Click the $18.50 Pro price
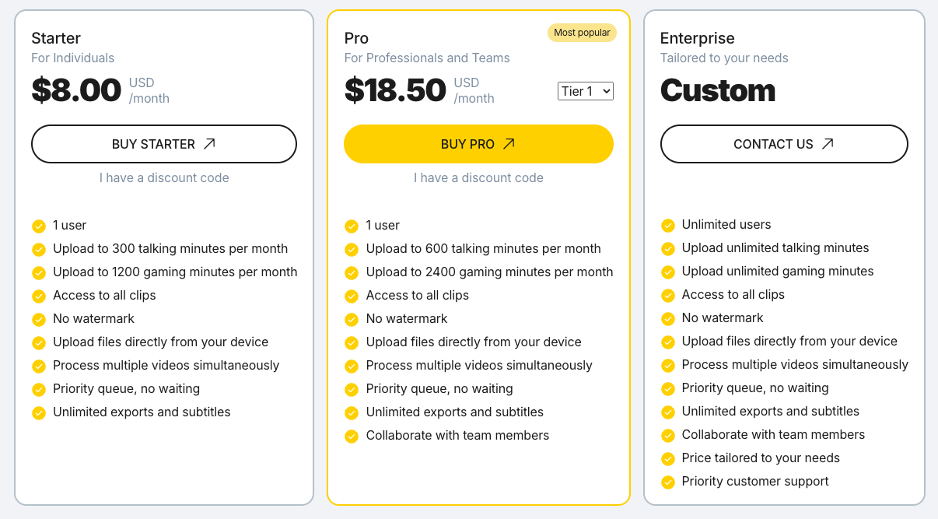938x519 pixels. [395, 90]
